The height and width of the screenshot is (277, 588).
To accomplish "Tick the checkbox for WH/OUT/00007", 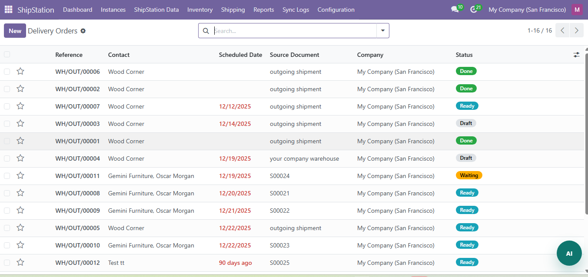I will click(7, 106).
